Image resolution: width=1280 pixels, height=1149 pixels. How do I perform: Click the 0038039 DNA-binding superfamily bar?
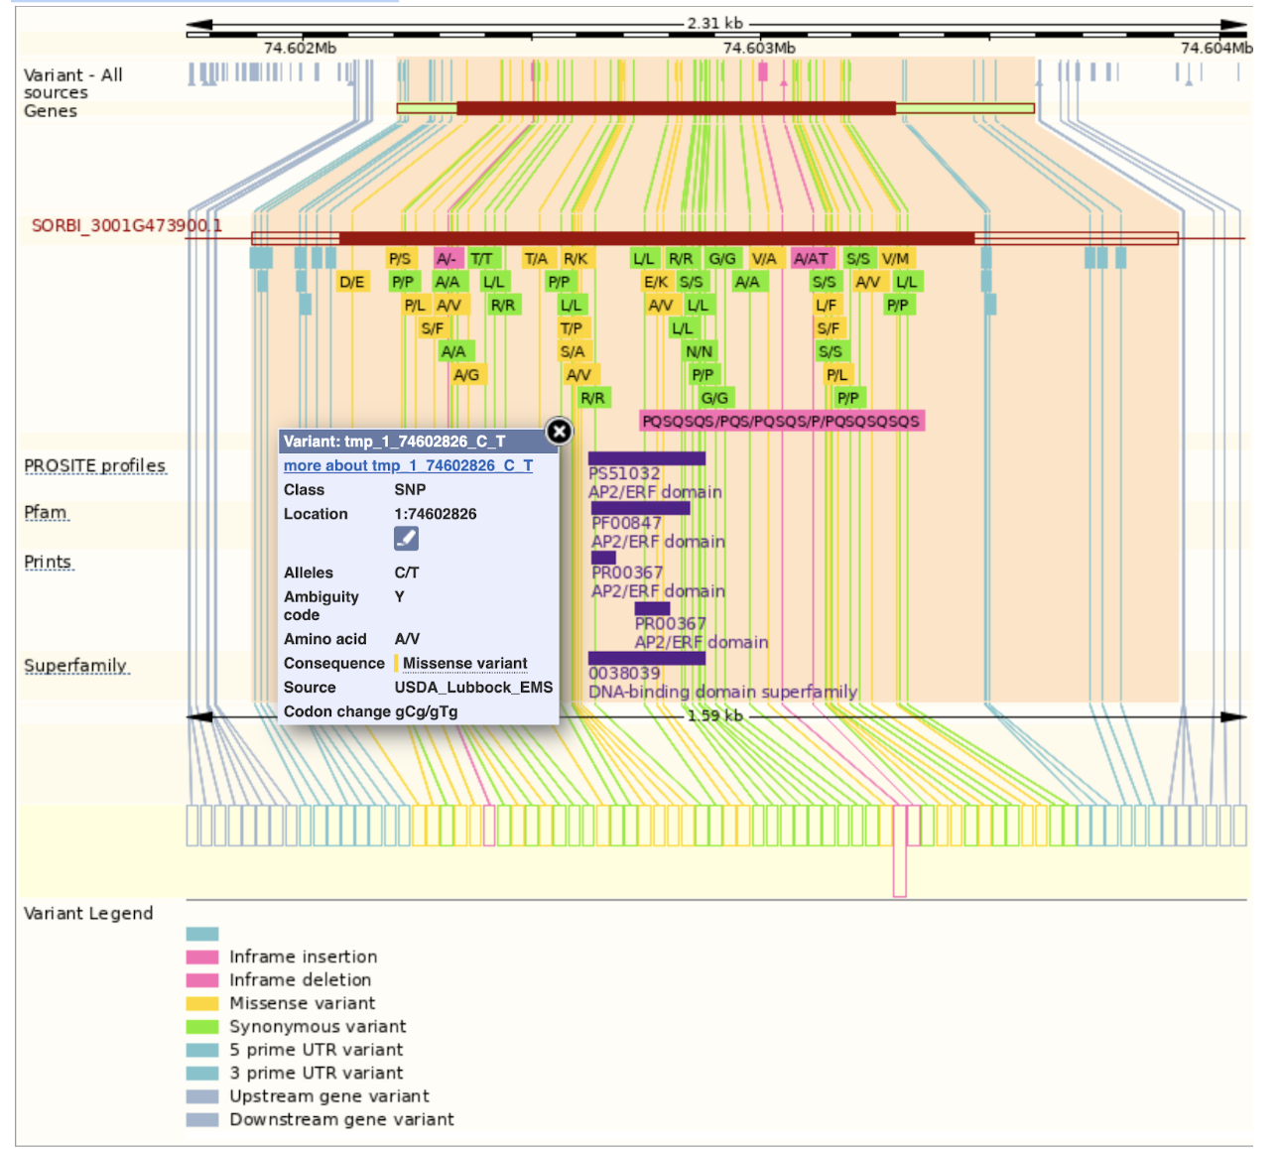tap(645, 657)
